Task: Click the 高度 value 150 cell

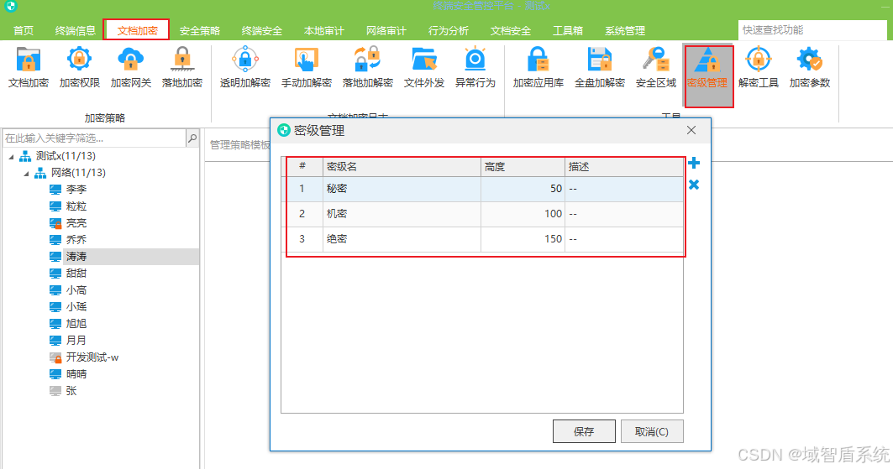Action: point(523,239)
